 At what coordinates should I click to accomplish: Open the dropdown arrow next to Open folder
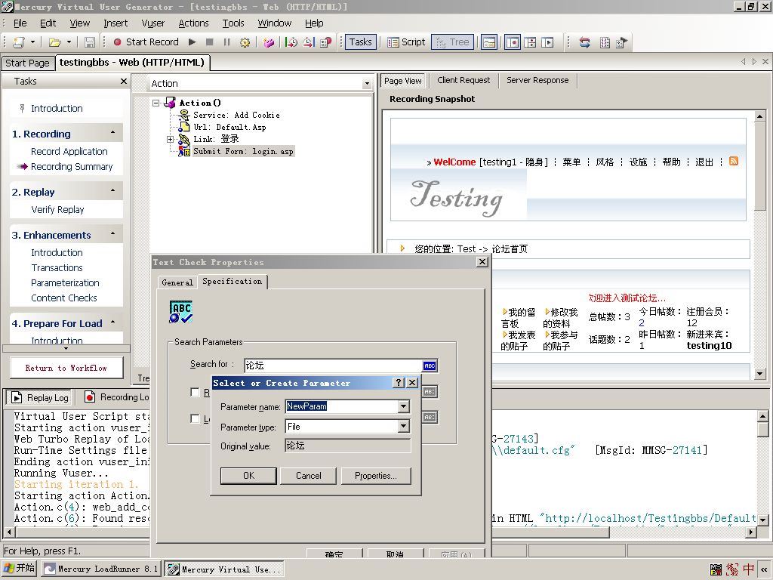click(69, 42)
